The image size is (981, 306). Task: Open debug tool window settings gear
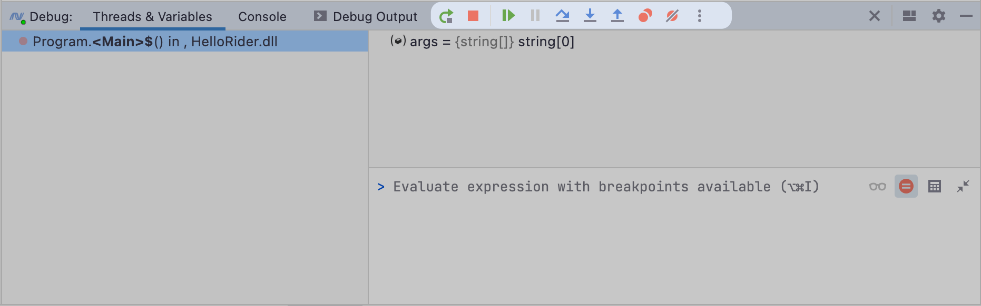click(939, 16)
